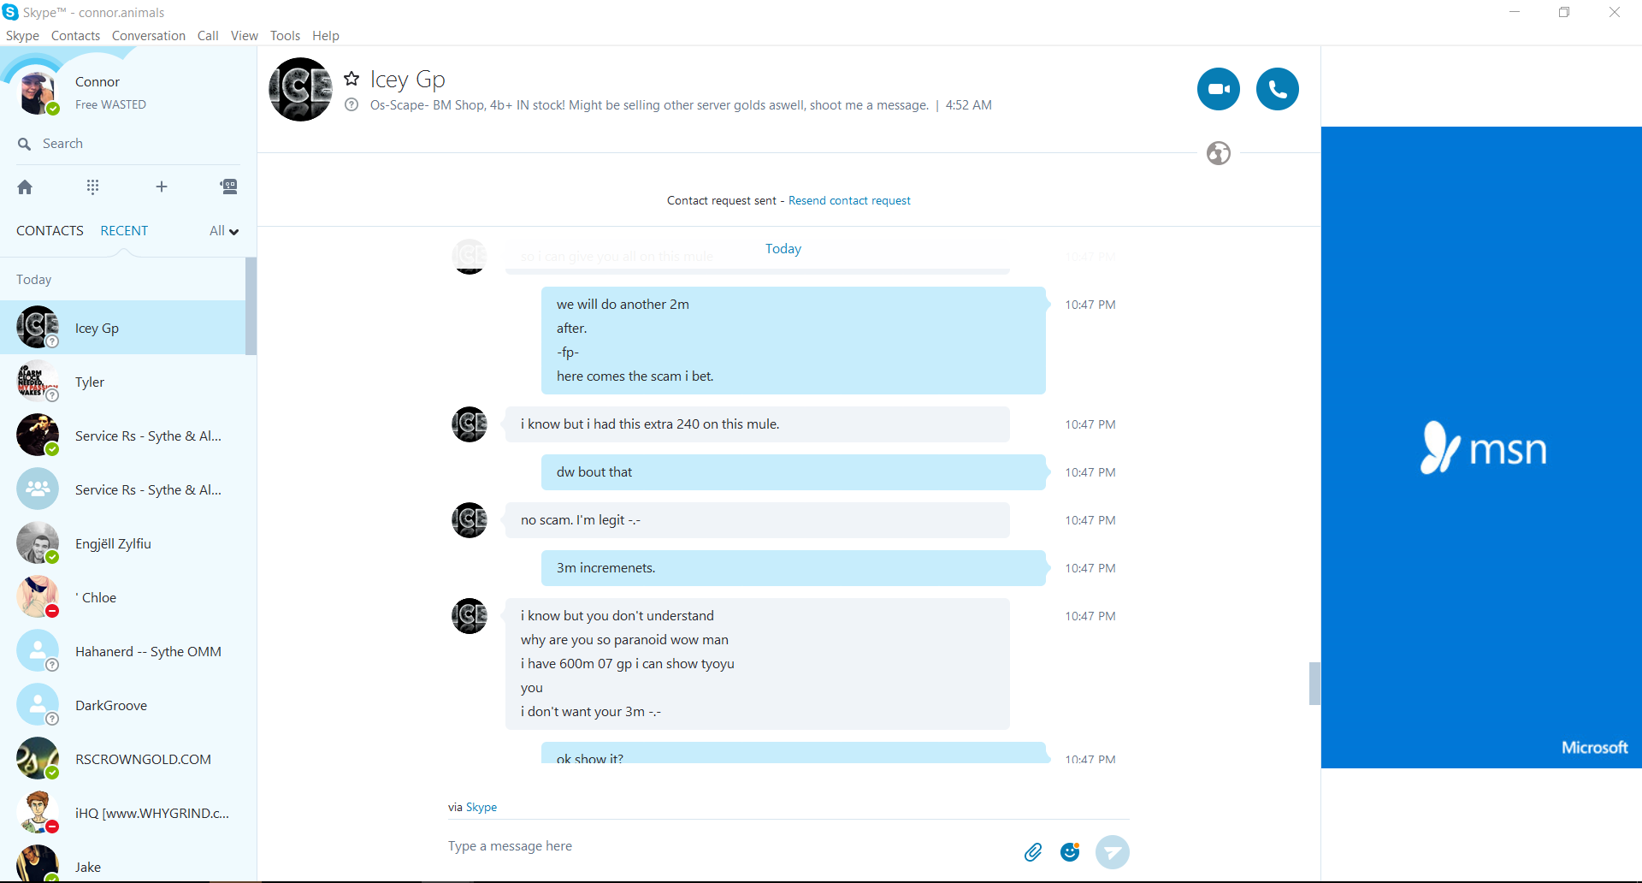Switch to the CONTACTS tab
Screen dimensions: 1642x883
(50, 231)
